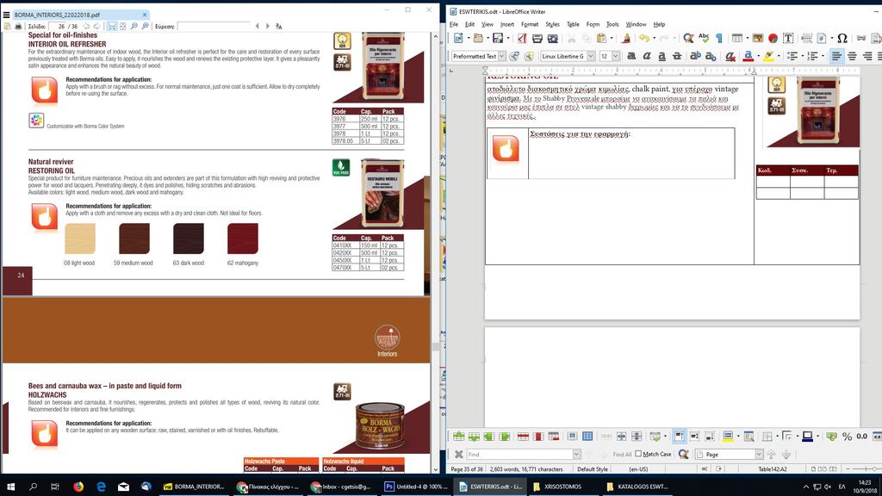Click the 08 light wood color swatch
The image size is (882, 496).
pyautogui.click(x=80, y=239)
